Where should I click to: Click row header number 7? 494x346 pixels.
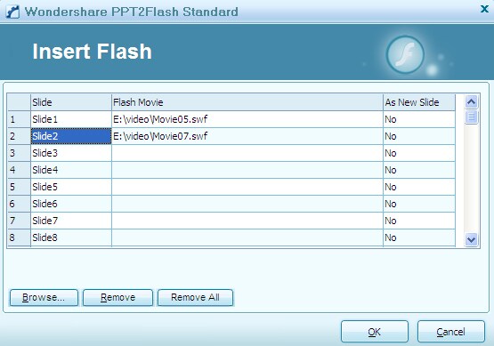click(x=19, y=221)
